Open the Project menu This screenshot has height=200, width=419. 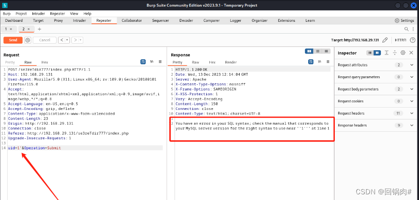pos(21,14)
